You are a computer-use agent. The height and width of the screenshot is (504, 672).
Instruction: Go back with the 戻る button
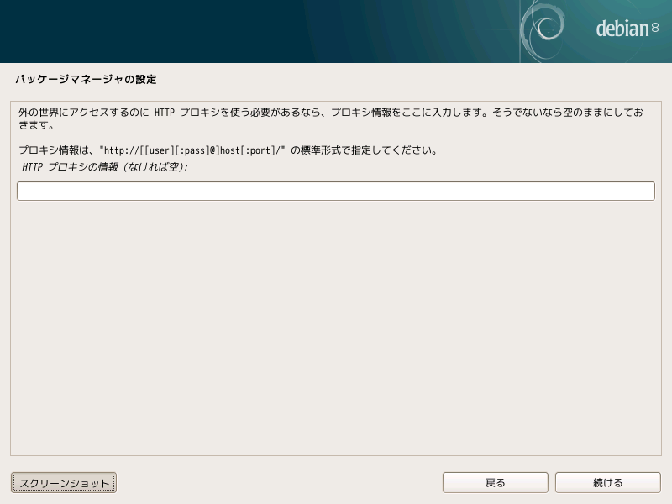[495, 482]
